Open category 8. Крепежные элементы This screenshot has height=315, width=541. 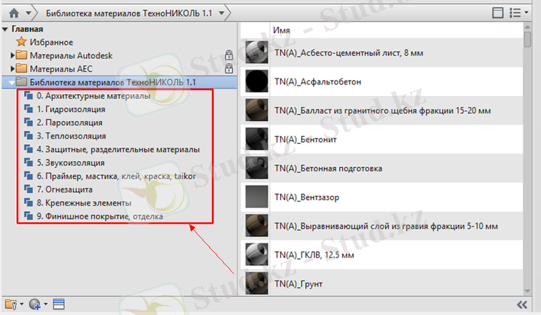(x=84, y=203)
